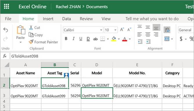The height and width of the screenshot is (111, 194).
Task: Click formula bar showing GToldAsset098
Action: click(x=102, y=56)
